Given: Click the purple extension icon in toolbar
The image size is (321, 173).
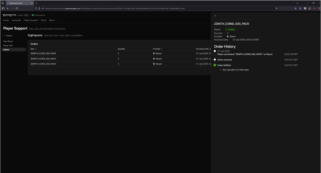Looking at the screenshot, I should pos(300,8).
